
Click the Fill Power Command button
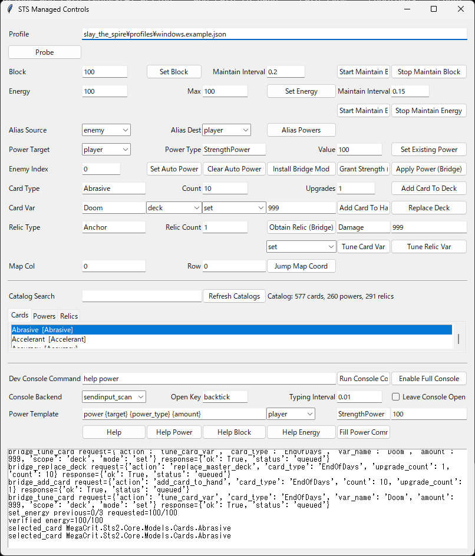coord(363,432)
